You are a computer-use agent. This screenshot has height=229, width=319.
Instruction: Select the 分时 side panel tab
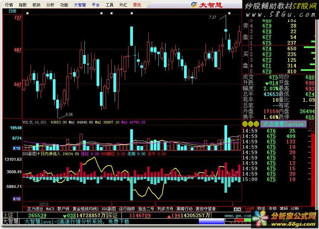(x=250, y=209)
